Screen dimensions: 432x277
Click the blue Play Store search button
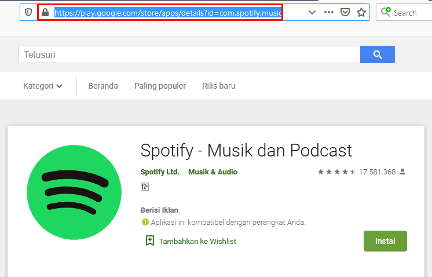tap(378, 54)
